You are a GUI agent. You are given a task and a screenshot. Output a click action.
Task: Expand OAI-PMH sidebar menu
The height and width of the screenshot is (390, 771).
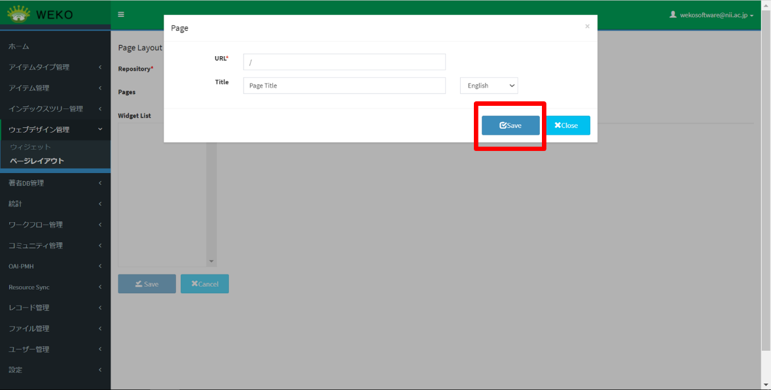55,267
